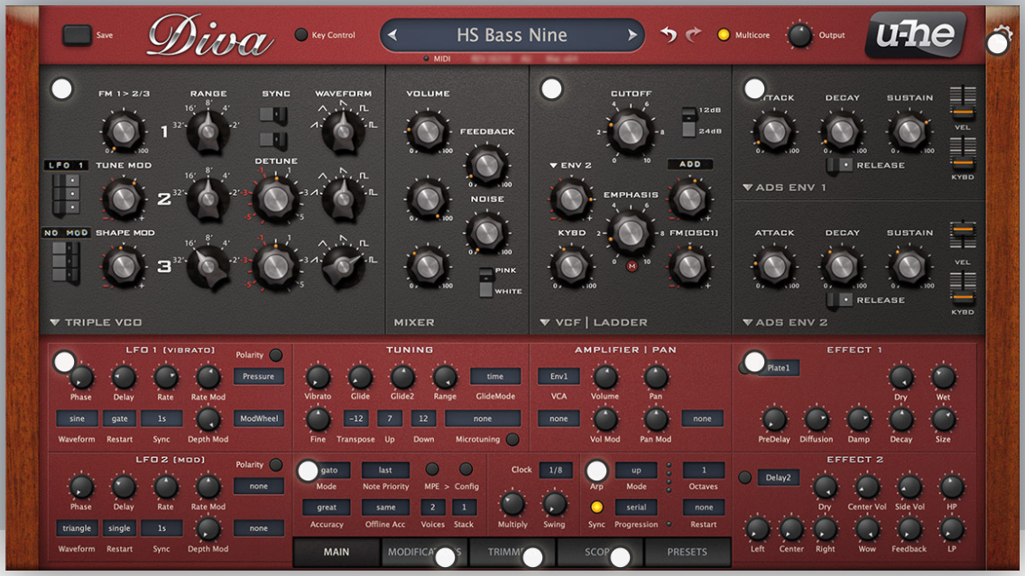
Task: Click the undo arrow
Action: click(668, 34)
